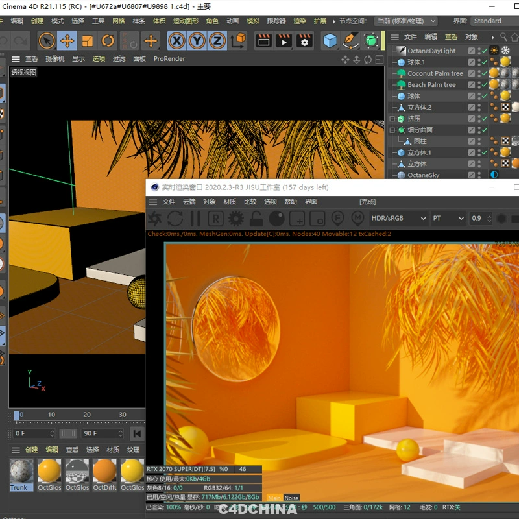This screenshot has height=519, width=519.
Task: Open the PT kernel dropdown
Action: click(x=448, y=219)
